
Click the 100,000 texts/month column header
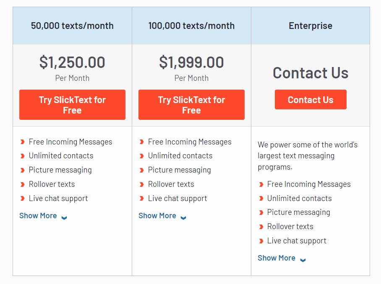pyautogui.click(x=191, y=26)
